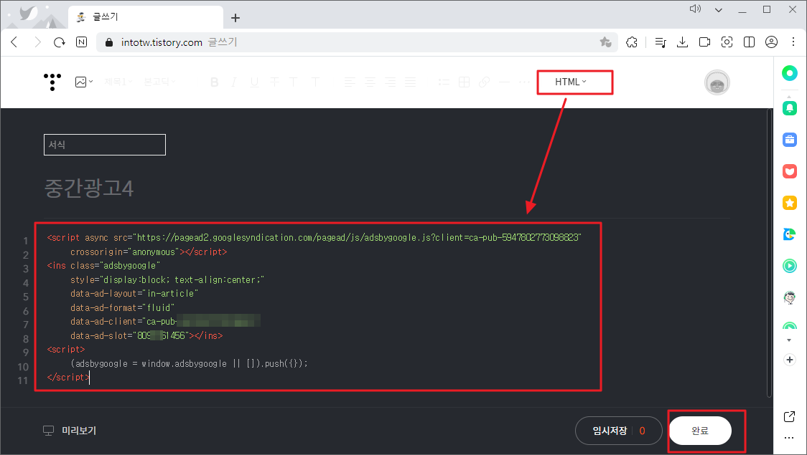The height and width of the screenshot is (455, 807).
Task: Toggle dual tab split view
Action: point(750,42)
